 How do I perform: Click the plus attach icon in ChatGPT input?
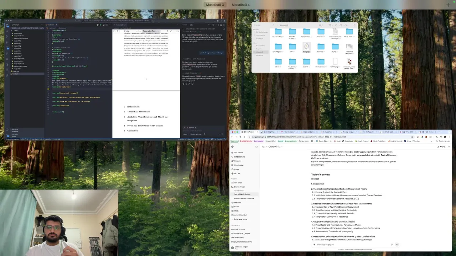point(314,245)
